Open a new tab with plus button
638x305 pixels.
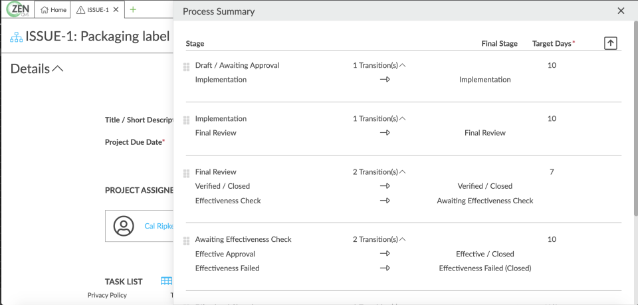pyautogui.click(x=133, y=10)
